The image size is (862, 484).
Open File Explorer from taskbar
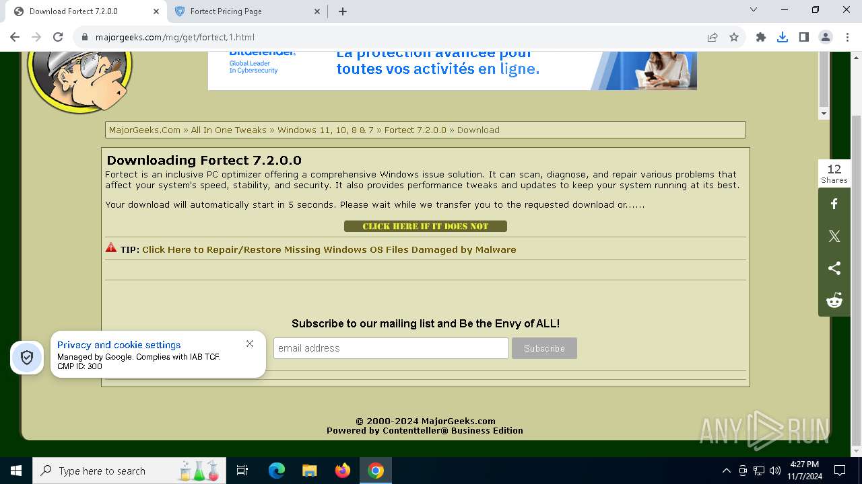309,471
